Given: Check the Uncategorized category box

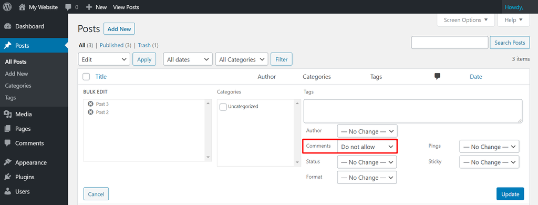Looking at the screenshot, I should (223, 107).
